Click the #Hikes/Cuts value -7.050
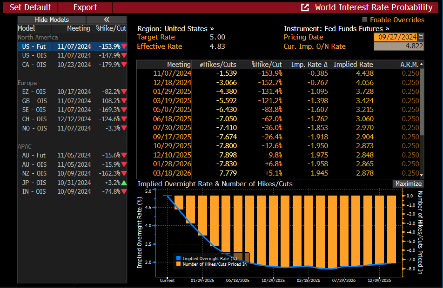The height and width of the screenshot is (288, 443). coord(227,119)
